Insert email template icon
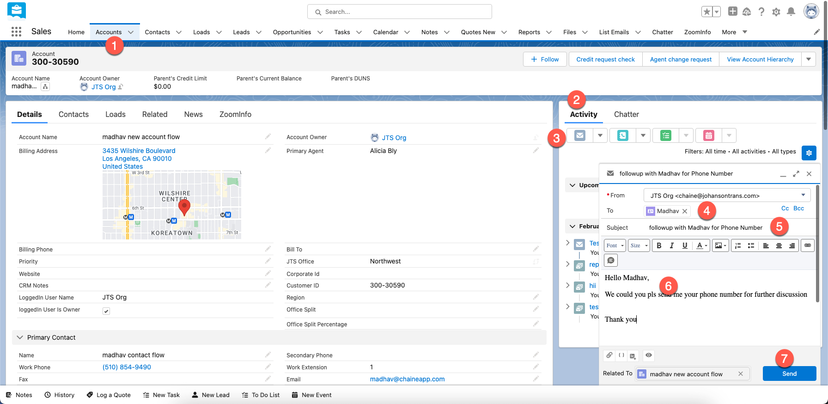828x404 pixels. click(633, 355)
